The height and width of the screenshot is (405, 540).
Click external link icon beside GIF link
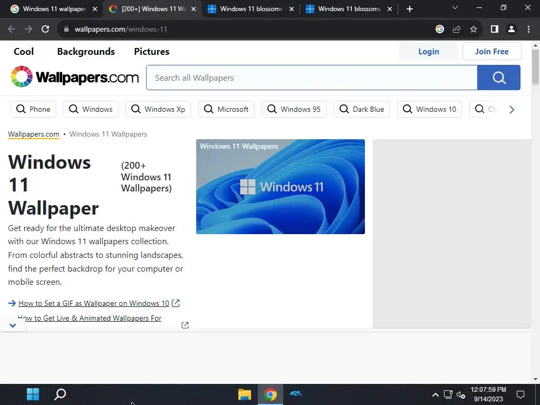[x=176, y=303]
